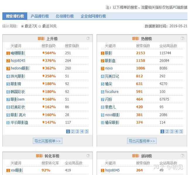Viewport: 188px width, 175px height.
Task: Open keyword 橘朵眼影
Action: 112,123
